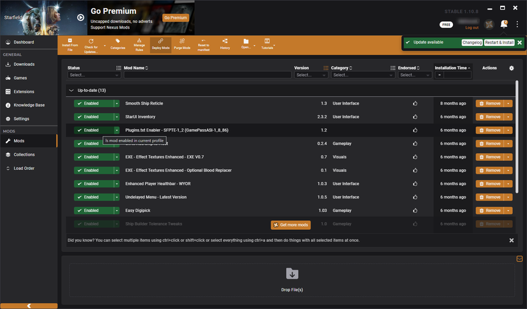Open Category filter Select dropdown
Image resolution: width=527 pixels, height=309 pixels.
363,75
